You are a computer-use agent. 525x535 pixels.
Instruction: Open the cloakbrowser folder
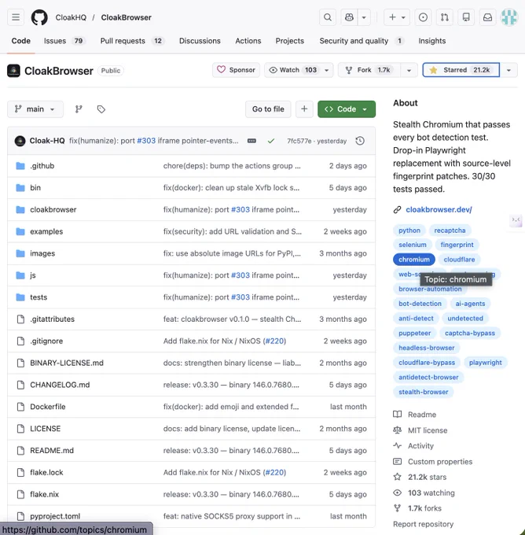click(53, 209)
